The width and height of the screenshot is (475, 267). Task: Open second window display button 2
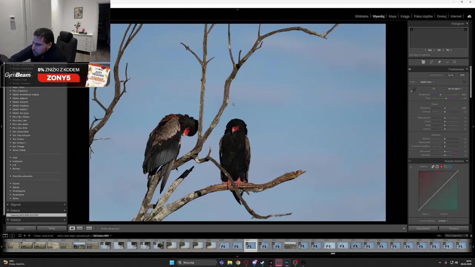(x=12, y=235)
